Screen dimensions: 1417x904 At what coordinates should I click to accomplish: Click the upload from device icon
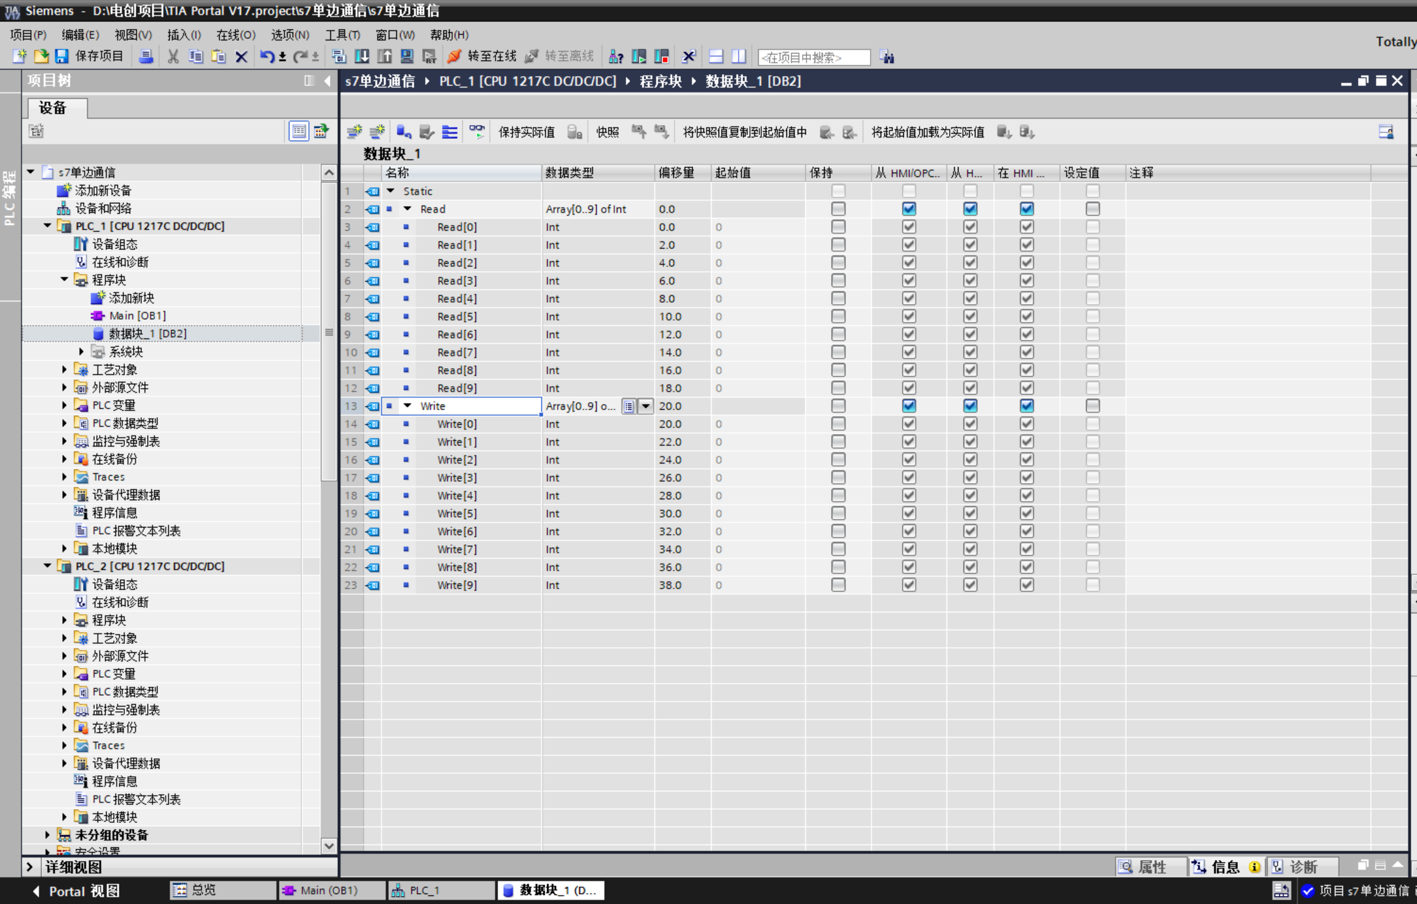coord(384,57)
